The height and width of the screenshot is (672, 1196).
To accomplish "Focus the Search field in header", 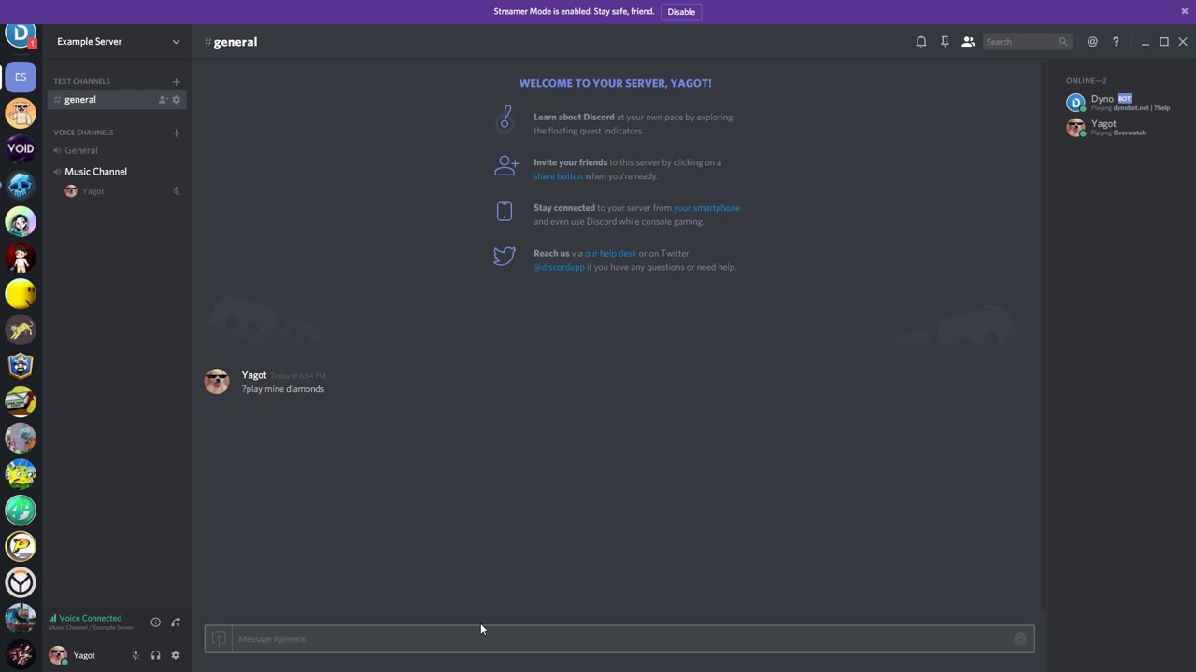I will 1027,42.
